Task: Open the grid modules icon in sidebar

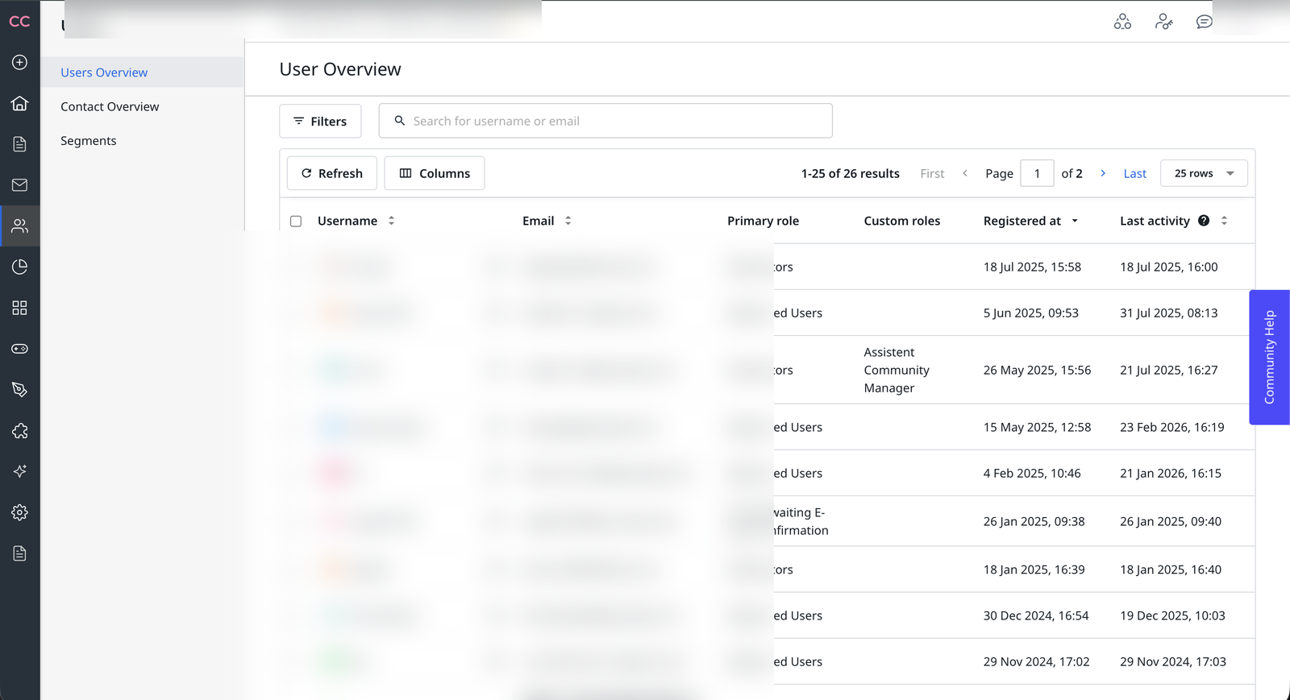Action: click(19, 308)
